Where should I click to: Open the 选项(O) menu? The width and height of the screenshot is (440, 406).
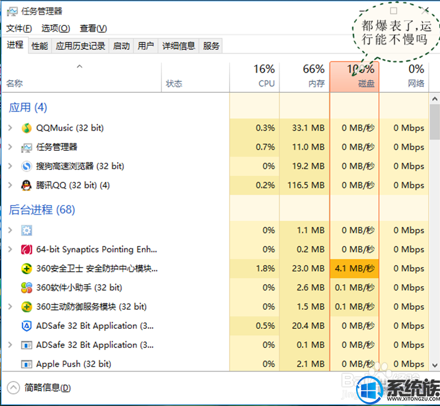[56, 28]
